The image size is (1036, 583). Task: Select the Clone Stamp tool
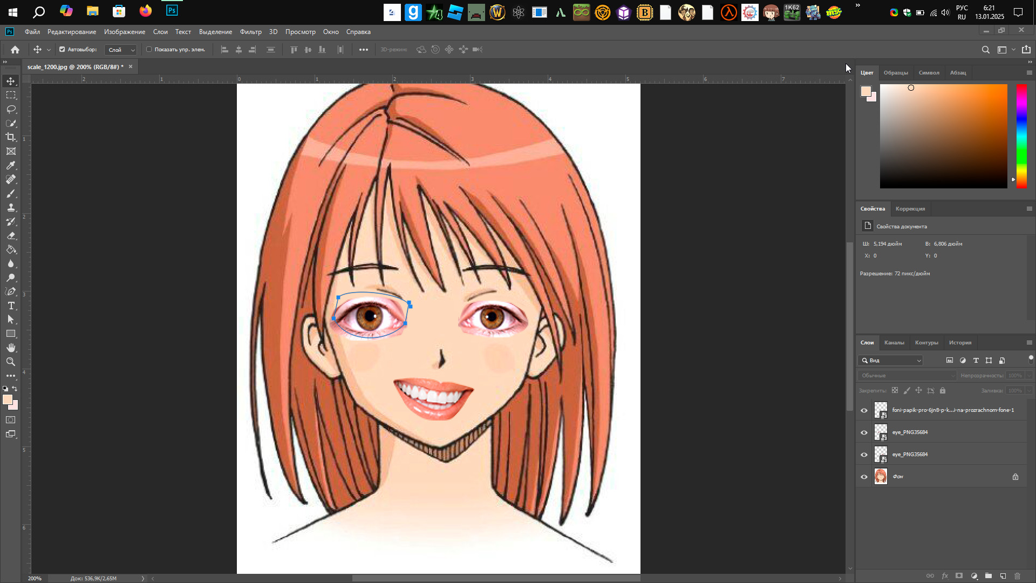pos(11,207)
